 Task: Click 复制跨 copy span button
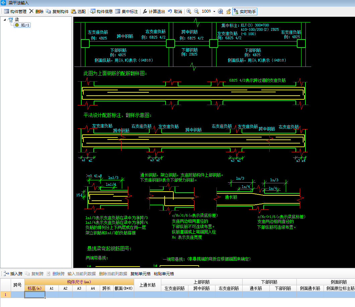coord(34,274)
